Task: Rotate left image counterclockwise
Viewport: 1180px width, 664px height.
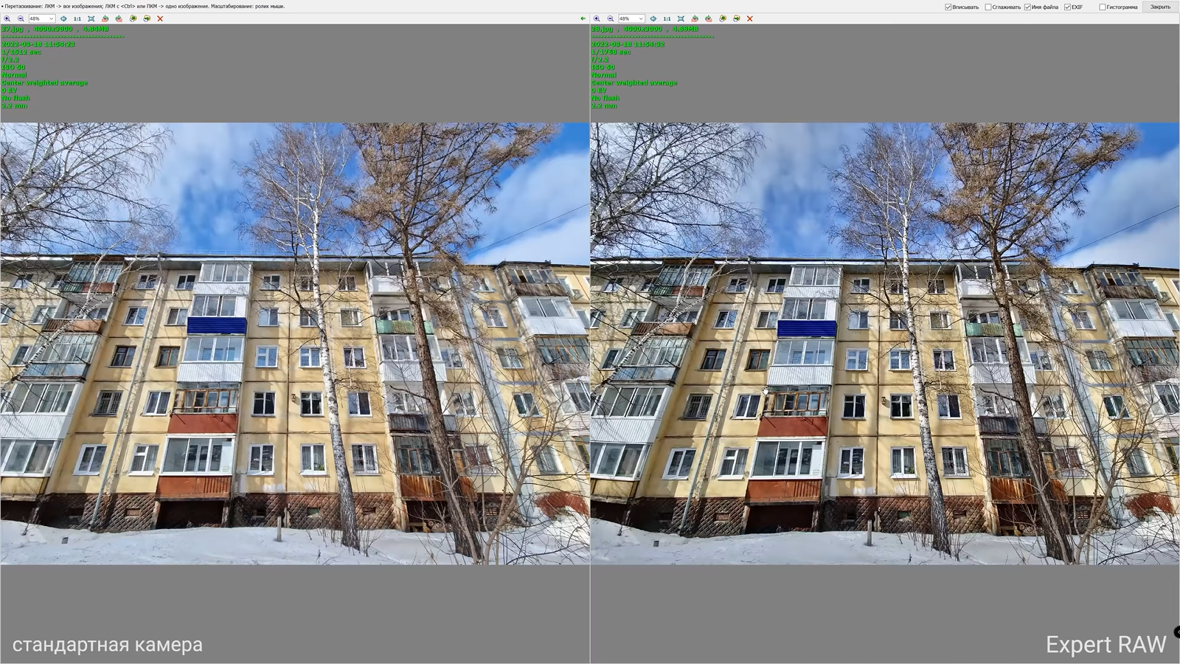Action: [105, 18]
